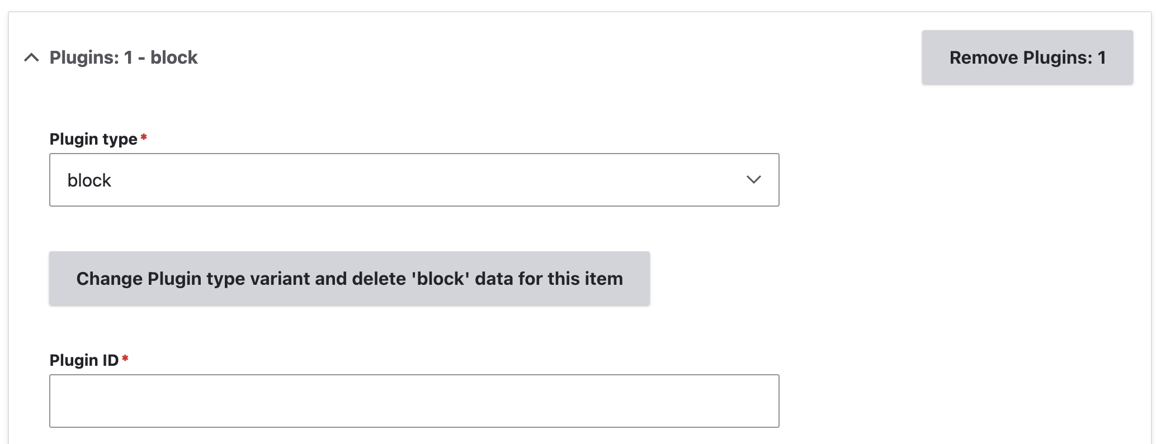Viewport: 1161px width, 444px height.
Task: Click Change Plugin type variant button
Action: point(349,278)
